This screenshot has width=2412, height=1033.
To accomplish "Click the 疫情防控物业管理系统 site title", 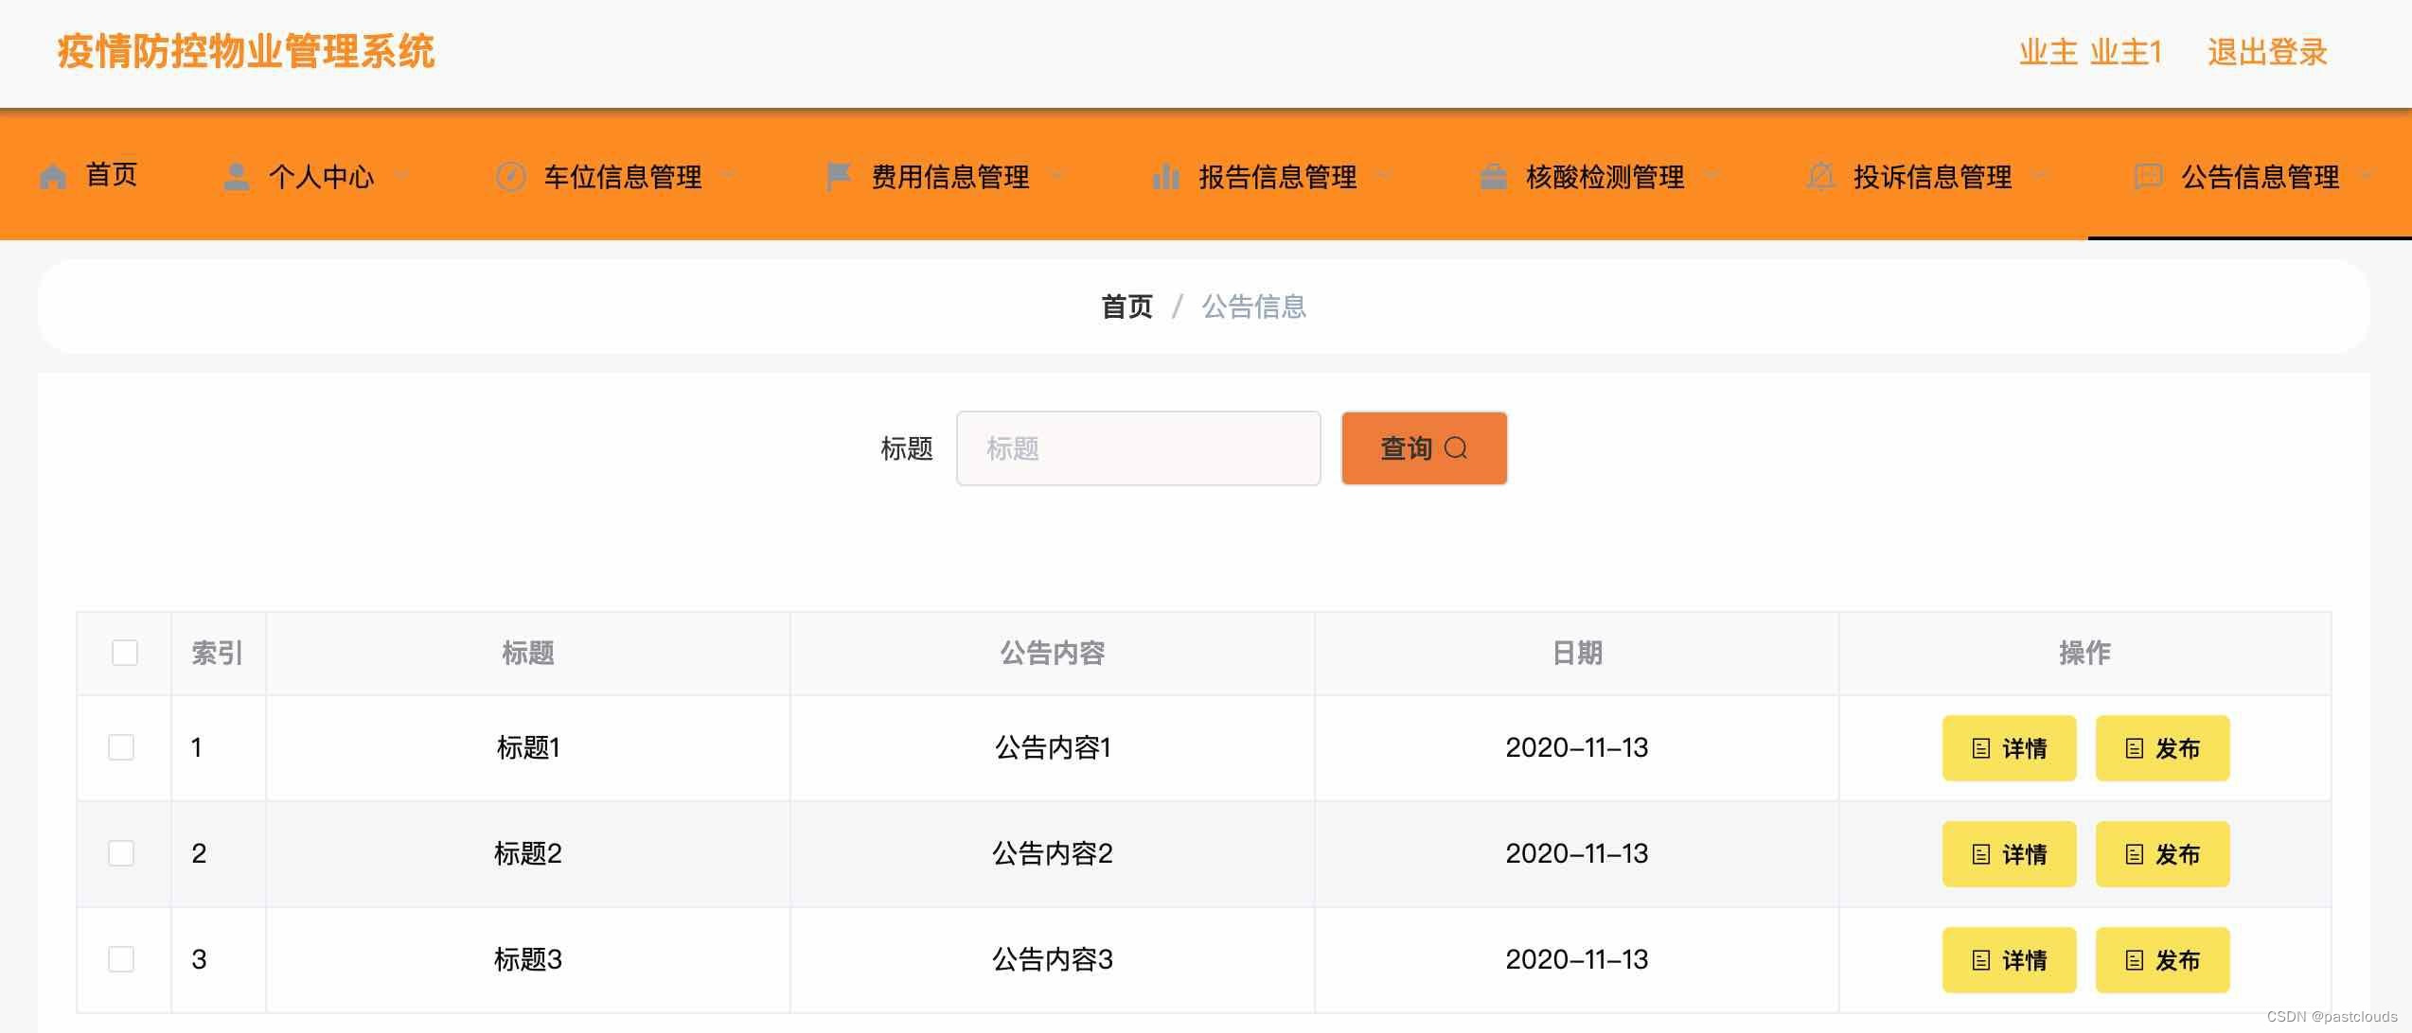I will click(246, 52).
